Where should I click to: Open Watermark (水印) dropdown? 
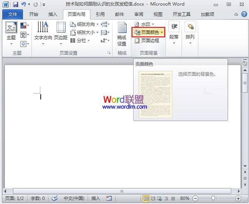pyautogui.click(x=144, y=24)
